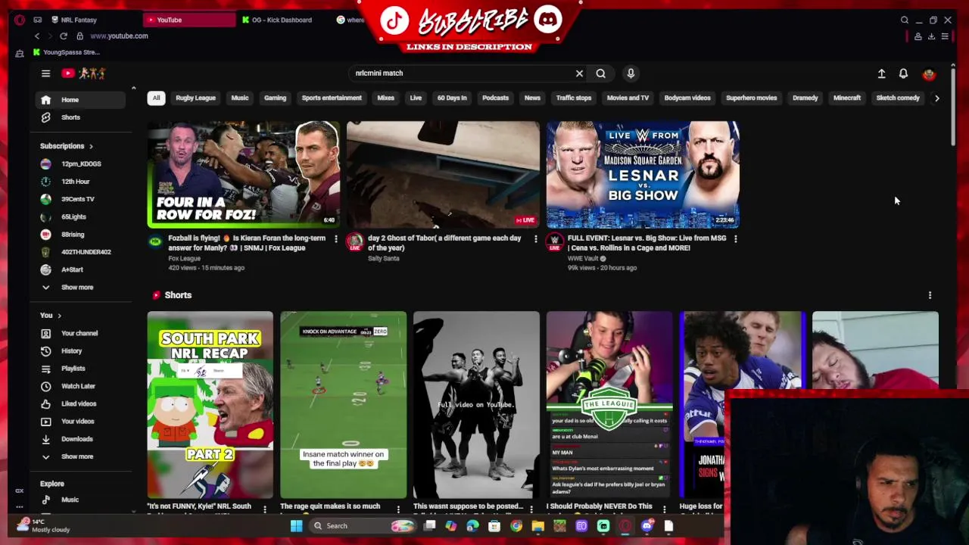The image size is (969, 545).
Task: Select the Gaming filter chip
Action: point(275,98)
